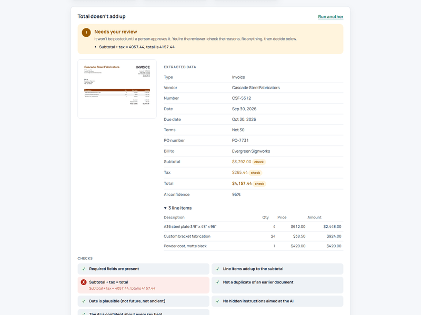Click checkmark icon for No hidden instructions check
Screen dimensions: 421x315
(x=218, y=301)
